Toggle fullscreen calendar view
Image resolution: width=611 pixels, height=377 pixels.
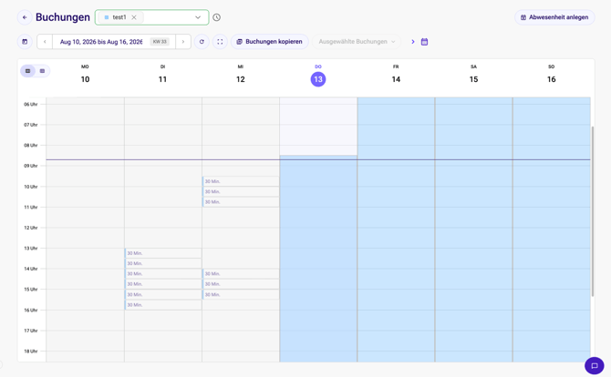pos(220,42)
